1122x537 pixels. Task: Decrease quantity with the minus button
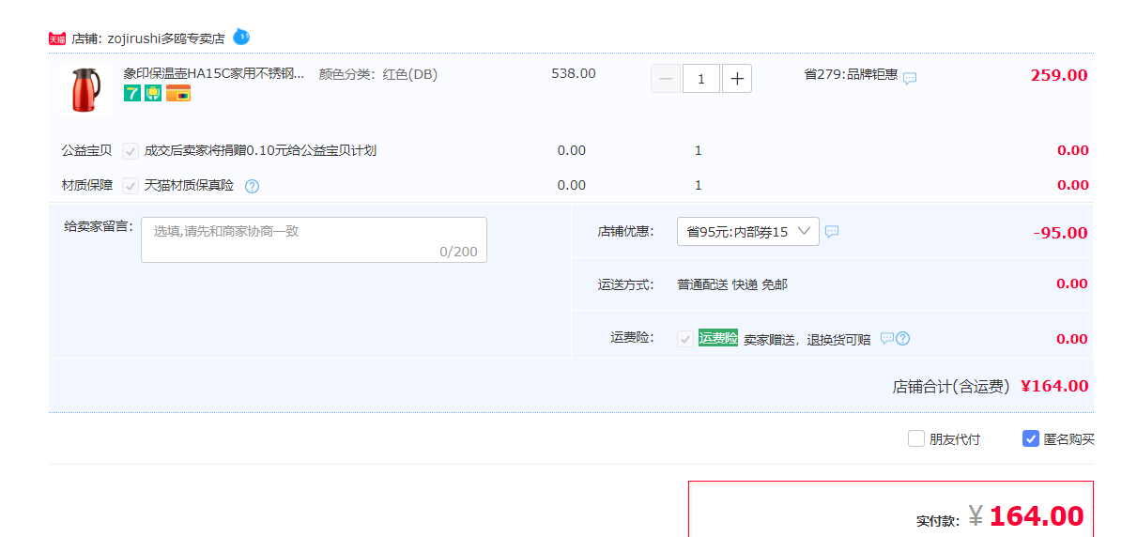coord(666,79)
